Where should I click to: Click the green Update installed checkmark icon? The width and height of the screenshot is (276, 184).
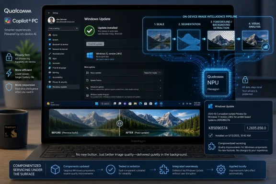(x=90, y=31)
